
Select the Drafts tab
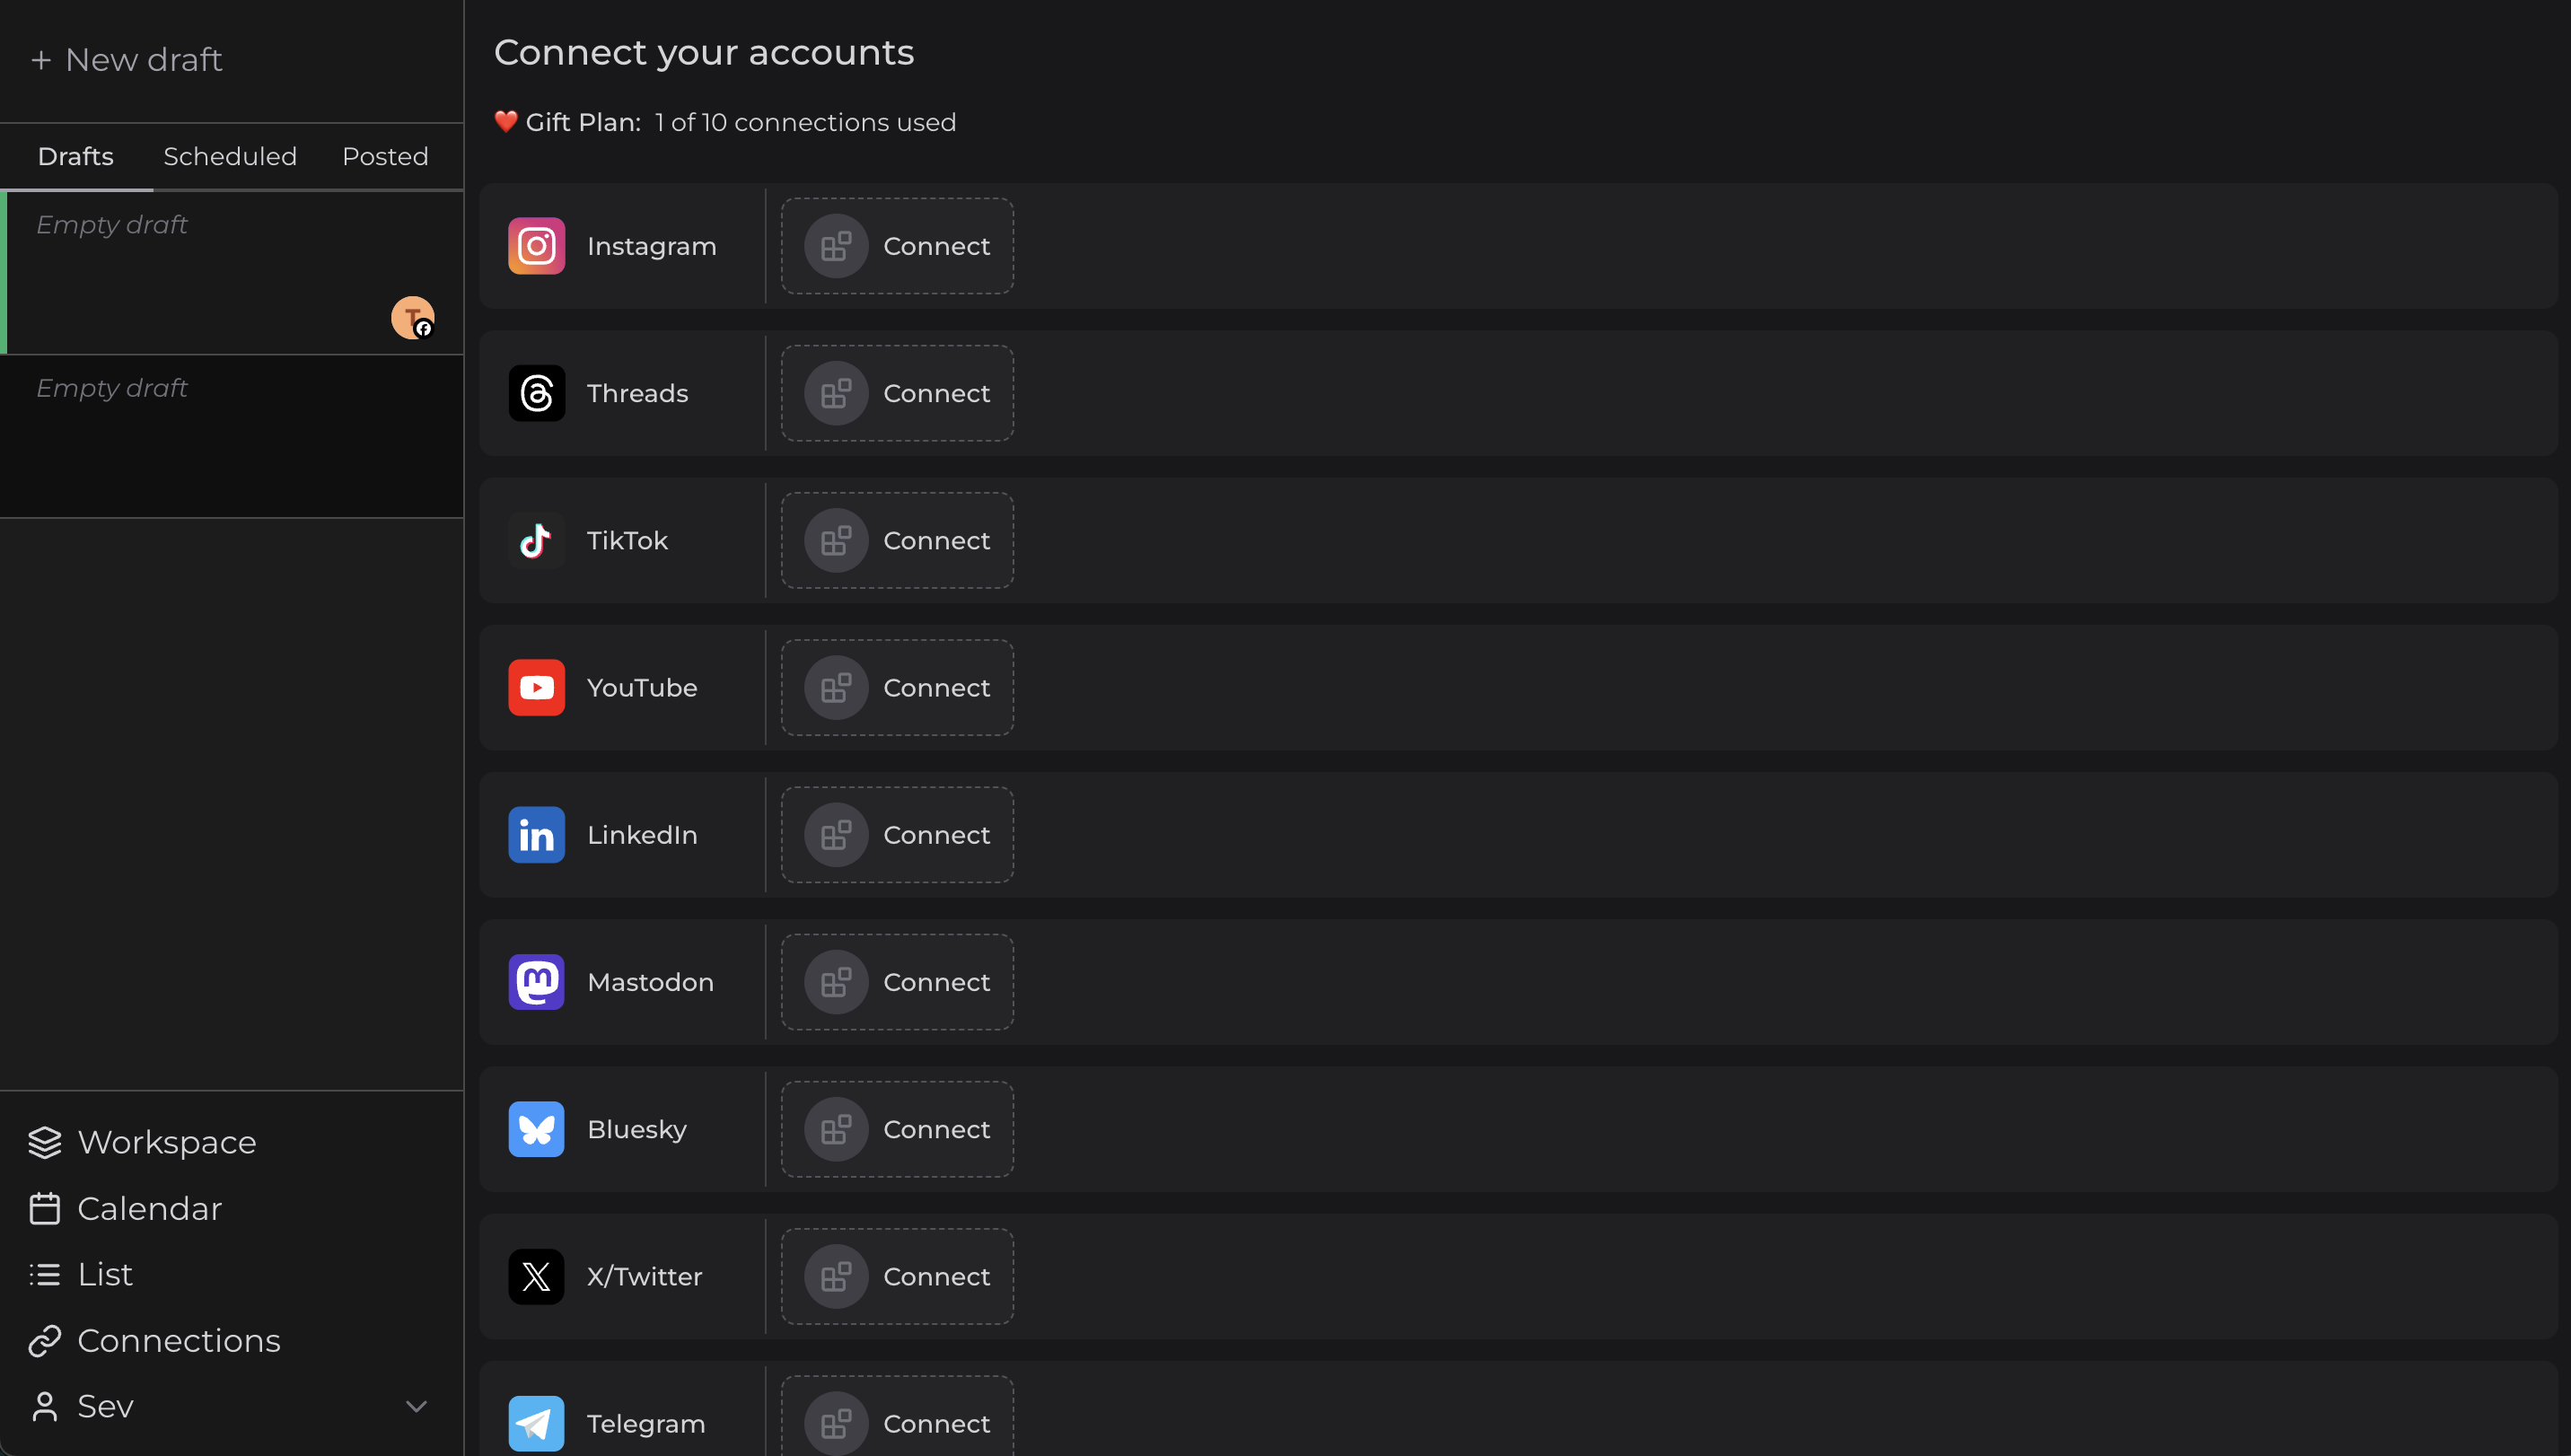(x=76, y=157)
